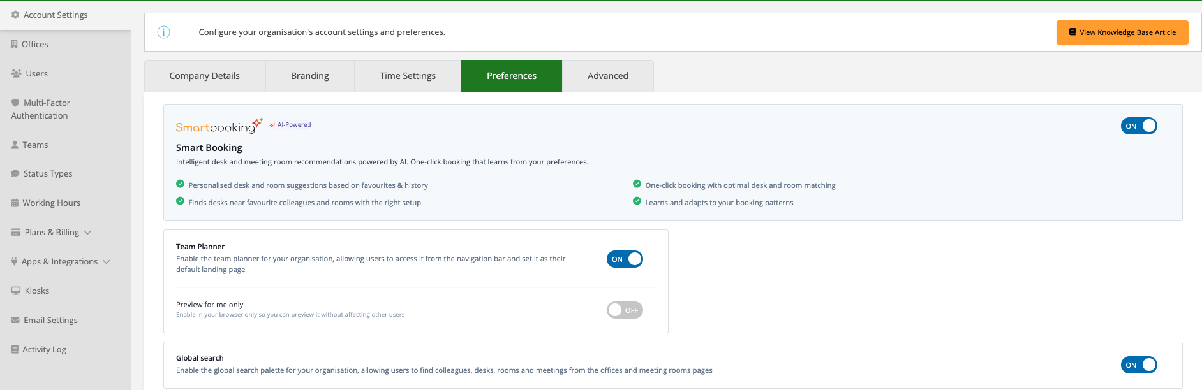This screenshot has height=390, width=1202.
Task: Click the Plans & Billing card icon
Action: pos(16,232)
